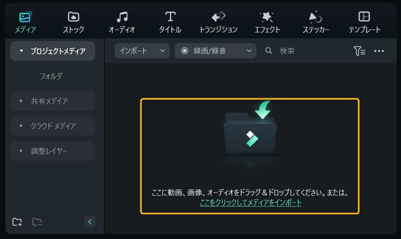Click the three-dot more options icon
This screenshot has height=239, width=401.
tap(379, 51)
